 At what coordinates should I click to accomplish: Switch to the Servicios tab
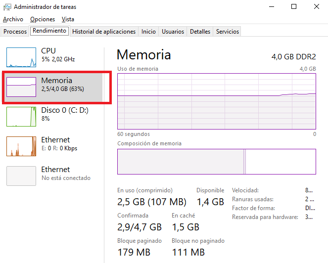coord(228,32)
